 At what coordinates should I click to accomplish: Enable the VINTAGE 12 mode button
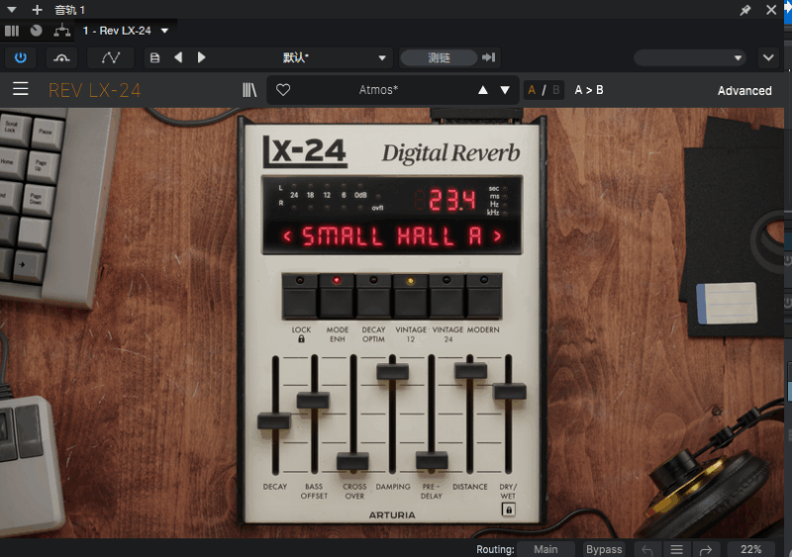pos(410,297)
